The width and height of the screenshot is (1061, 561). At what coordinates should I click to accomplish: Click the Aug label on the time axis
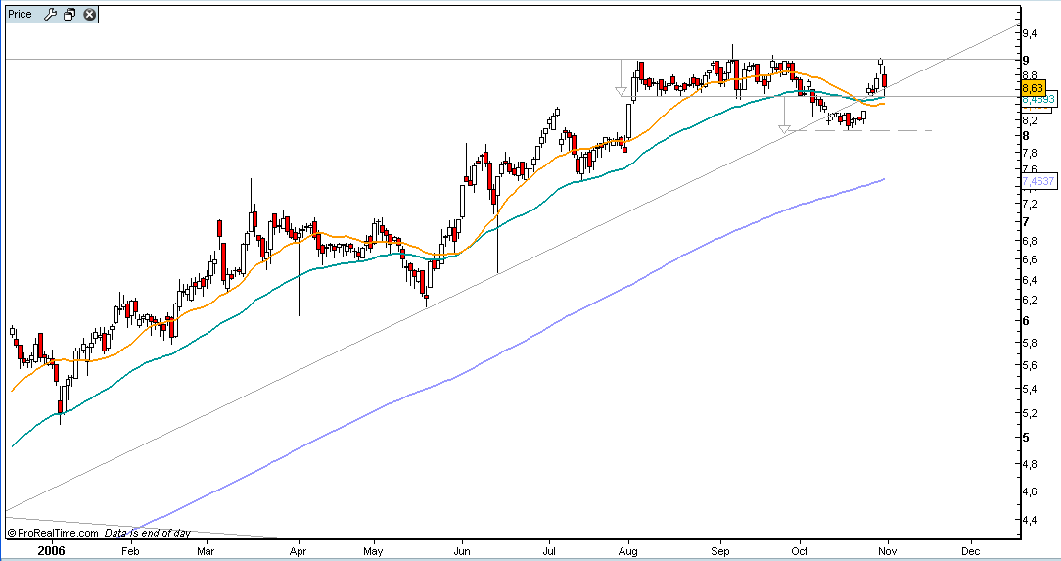click(x=628, y=551)
